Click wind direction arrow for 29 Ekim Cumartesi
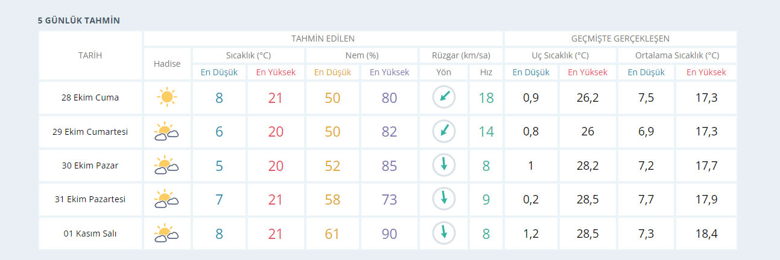The width and height of the screenshot is (780, 260). [444, 131]
